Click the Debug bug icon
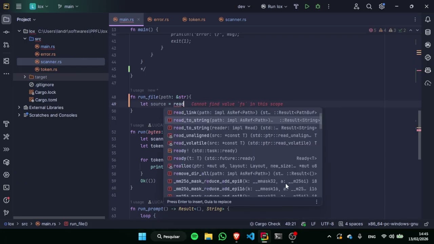This screenshot has width=434, height=244. 318,6
